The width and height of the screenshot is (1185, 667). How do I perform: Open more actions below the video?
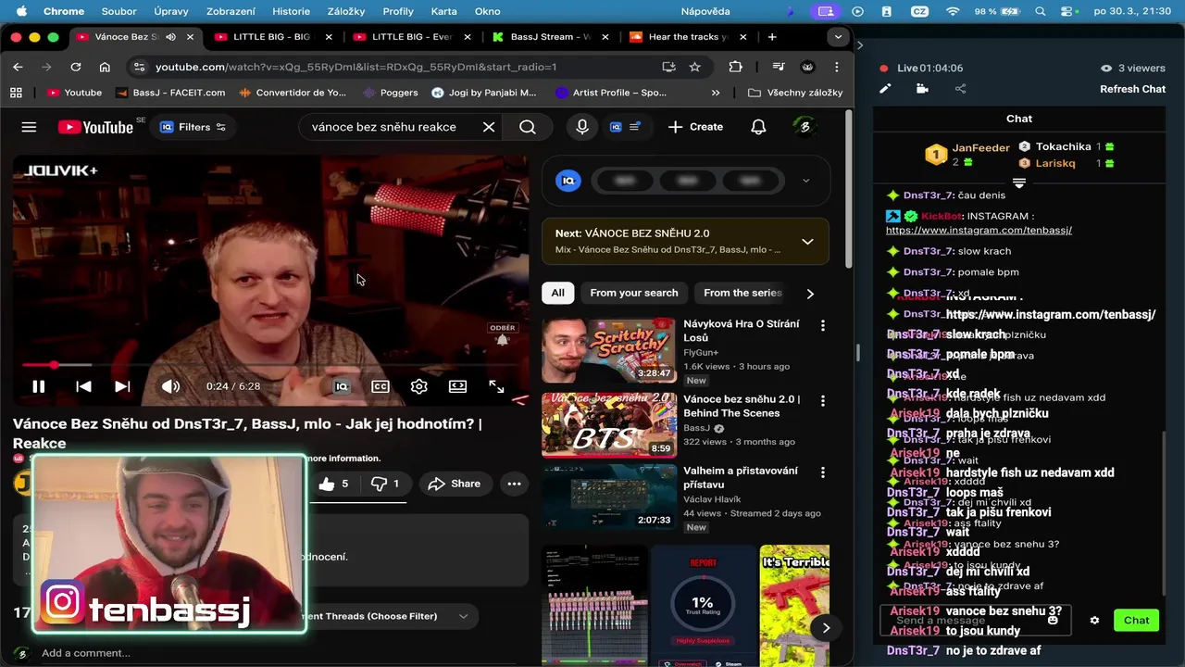(x=514, y=484)
